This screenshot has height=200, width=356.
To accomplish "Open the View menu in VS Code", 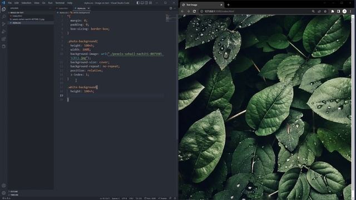I will pyautogui.click(x=37, y=3).
